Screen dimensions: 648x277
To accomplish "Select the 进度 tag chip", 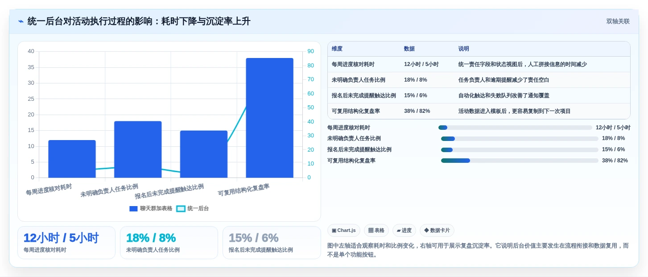I will pos(404,231).
